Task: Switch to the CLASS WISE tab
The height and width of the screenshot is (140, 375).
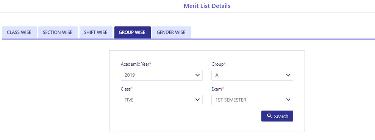Action: coord(19,32)
